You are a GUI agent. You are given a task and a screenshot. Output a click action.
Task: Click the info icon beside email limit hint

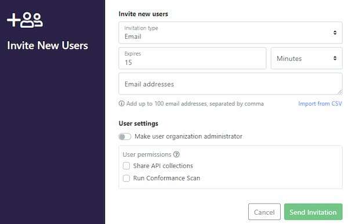121,103
